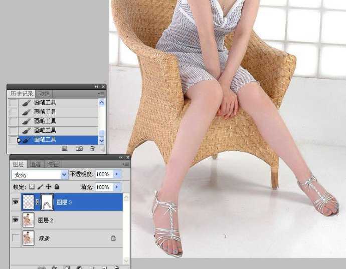Select the 背景 layer name
This screenshot has width=346, height=269.
point(44,238)
